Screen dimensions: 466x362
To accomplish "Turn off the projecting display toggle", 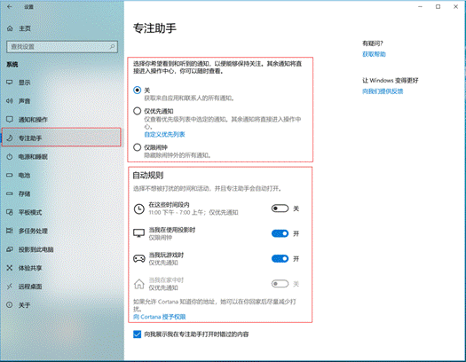I will pyautogui.click(x=280, y=233).
